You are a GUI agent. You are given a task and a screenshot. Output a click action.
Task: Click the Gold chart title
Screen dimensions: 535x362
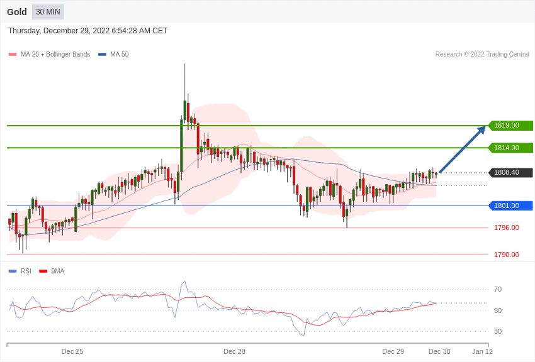coord(17,12)
